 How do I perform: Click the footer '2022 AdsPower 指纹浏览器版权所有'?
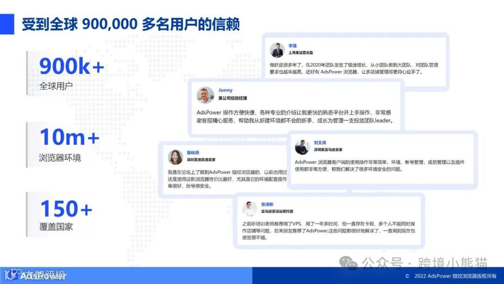[455, 276]
